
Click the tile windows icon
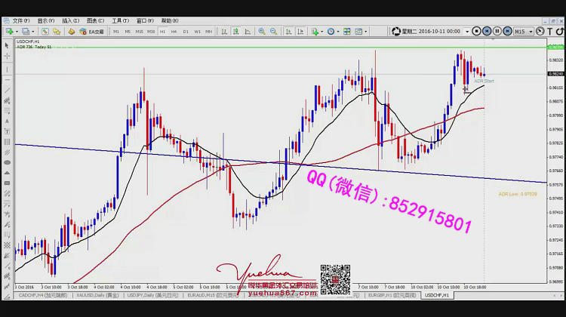[347, 32]
